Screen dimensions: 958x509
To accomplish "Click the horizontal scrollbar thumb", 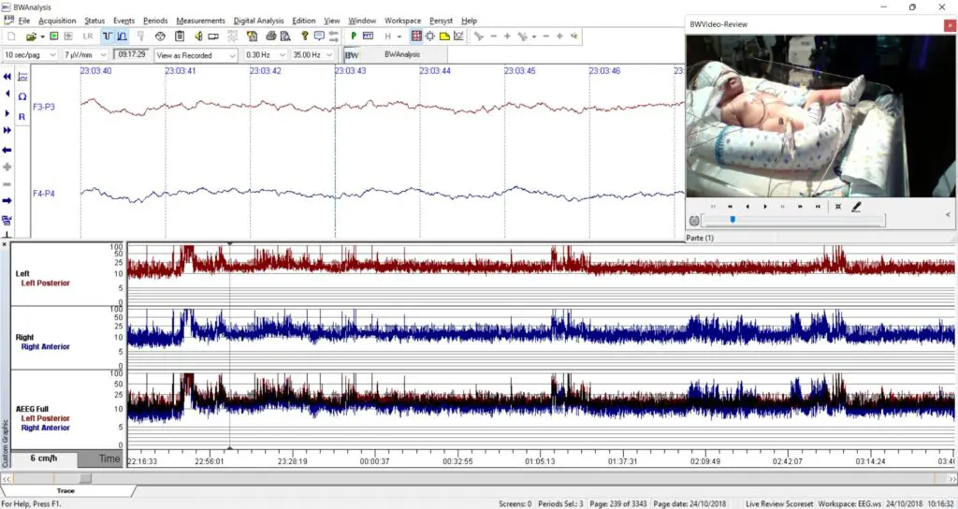I will pos(85,478).
